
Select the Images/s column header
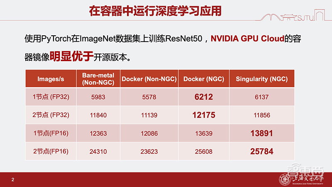(x=51, y=79)
